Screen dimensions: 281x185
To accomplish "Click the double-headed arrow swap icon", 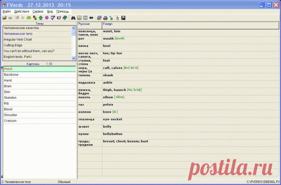I will [91, 18].
